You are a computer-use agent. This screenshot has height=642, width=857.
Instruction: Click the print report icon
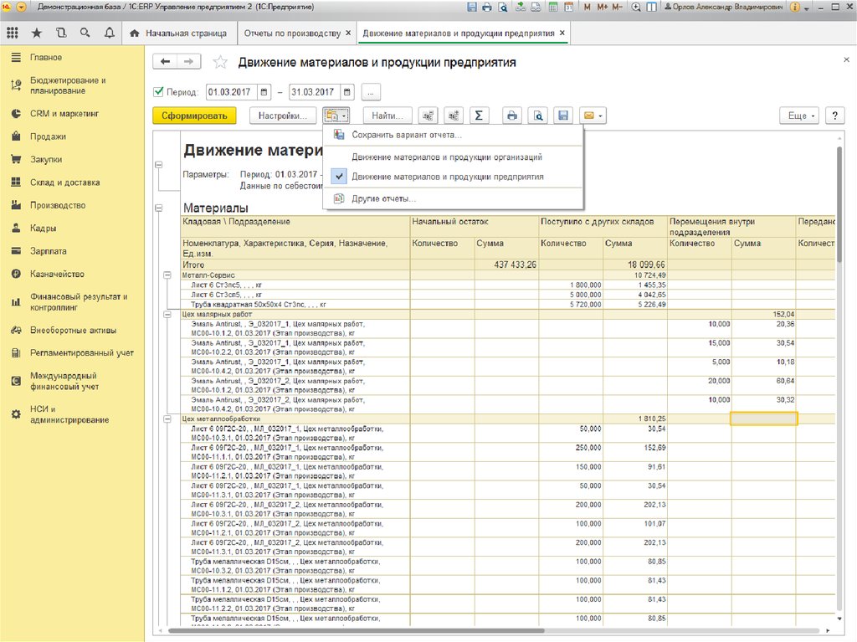point(512,116)
